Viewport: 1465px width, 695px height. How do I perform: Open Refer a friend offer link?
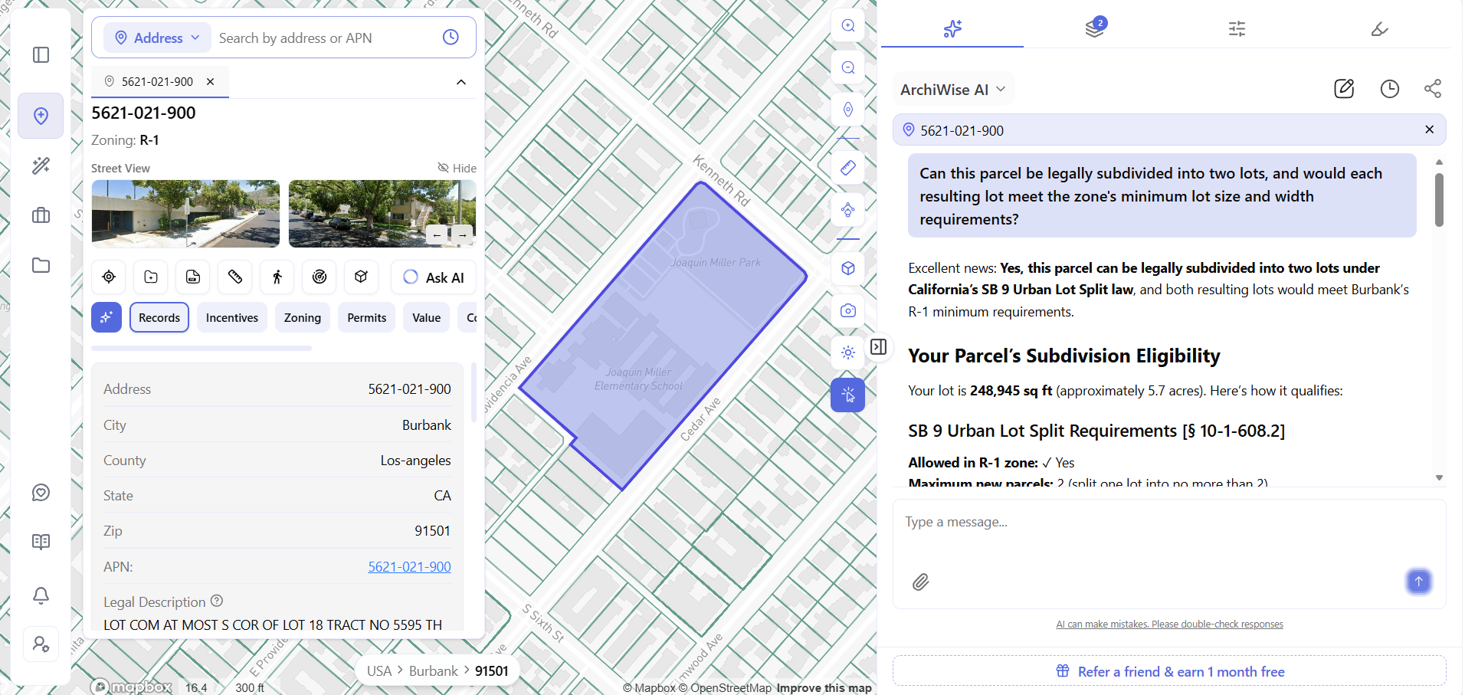click(1169, 671)
